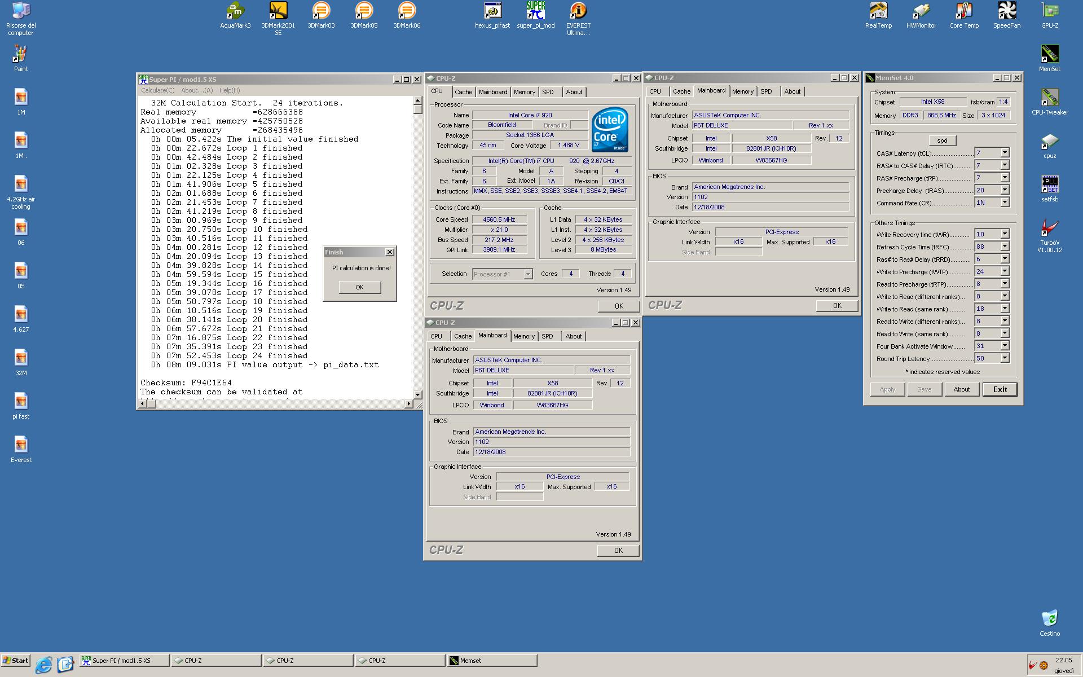Open the hexus_pifast desktop icon
1083x677 pixels.
[492, 15]
